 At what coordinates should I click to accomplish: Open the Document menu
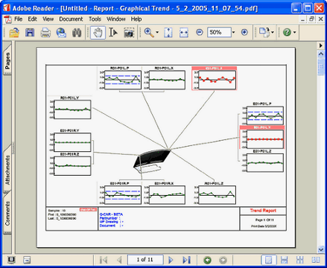[x=71, y=19]
